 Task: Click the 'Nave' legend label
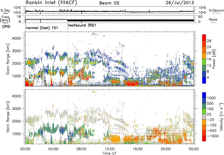pos(213,20)
